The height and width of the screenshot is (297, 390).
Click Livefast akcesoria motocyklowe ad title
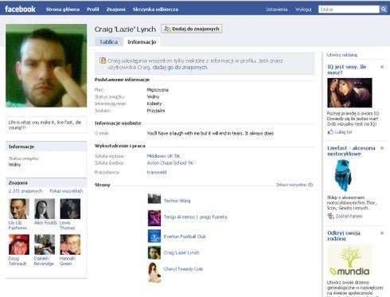351,150
